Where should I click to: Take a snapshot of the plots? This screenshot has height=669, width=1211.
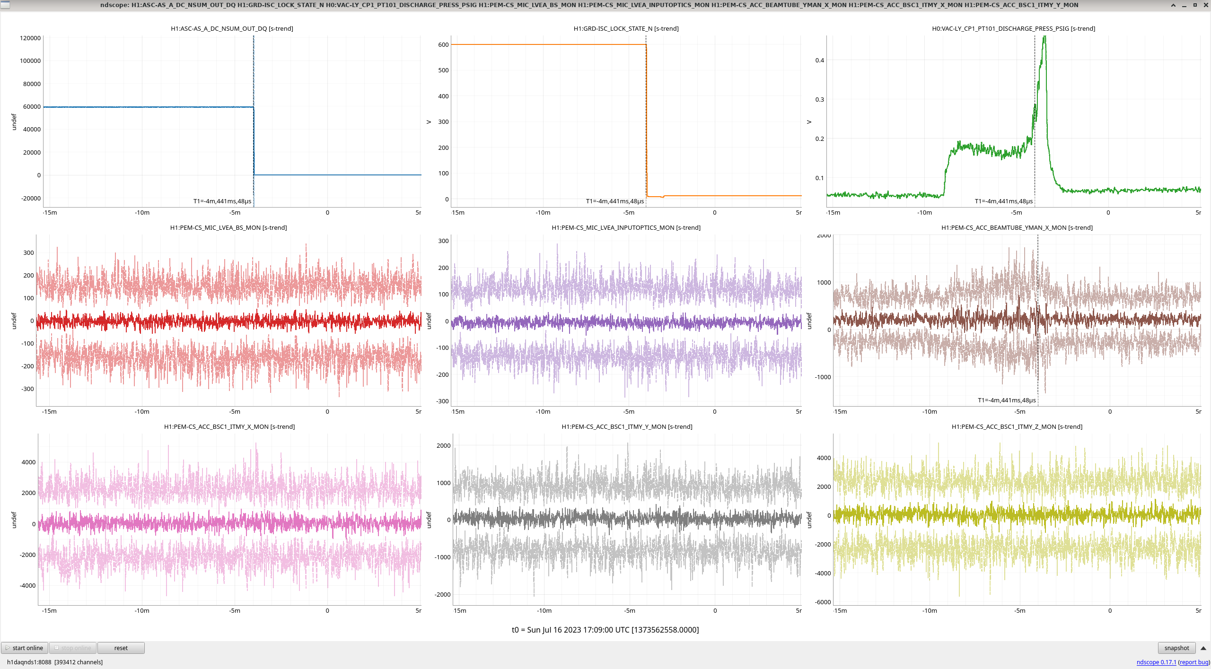point(1176,648)
